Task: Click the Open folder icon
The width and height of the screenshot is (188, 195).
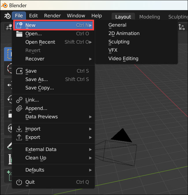Action: click(19, 34)
